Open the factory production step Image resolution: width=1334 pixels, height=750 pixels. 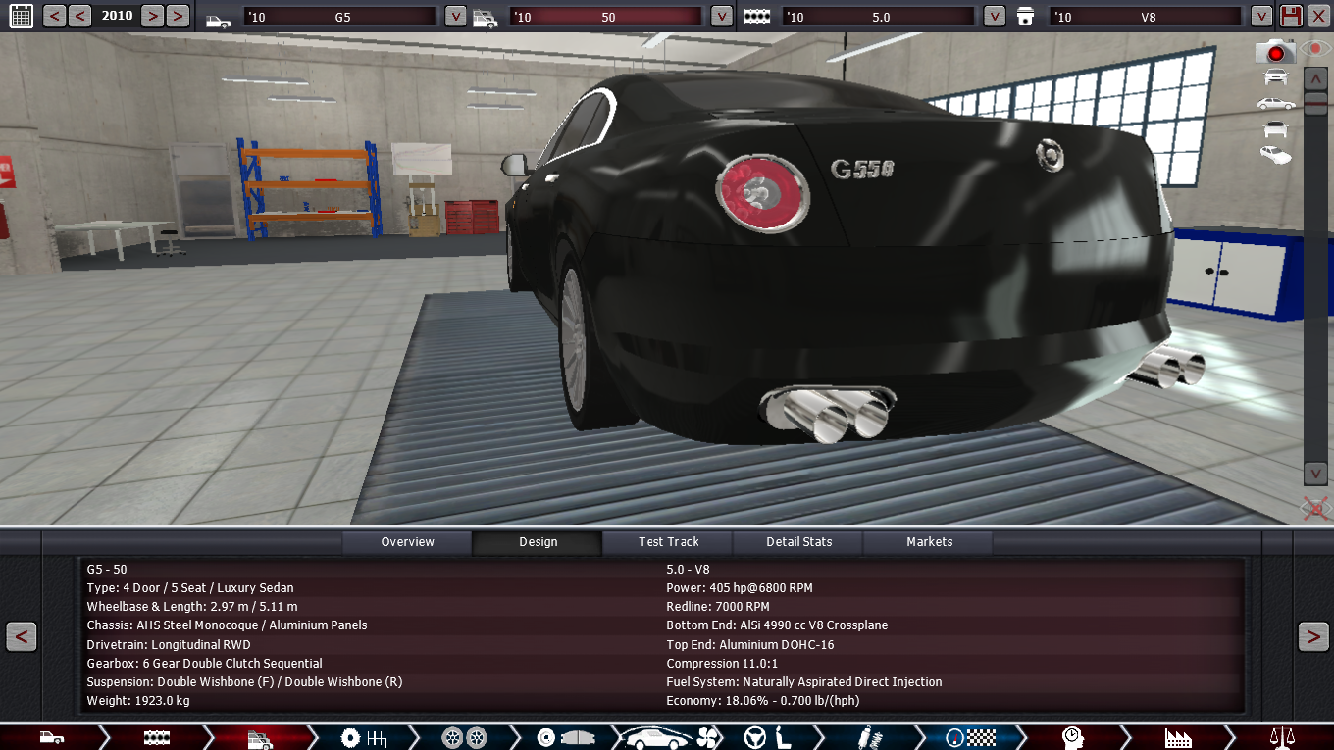[x=1177, y=737]
